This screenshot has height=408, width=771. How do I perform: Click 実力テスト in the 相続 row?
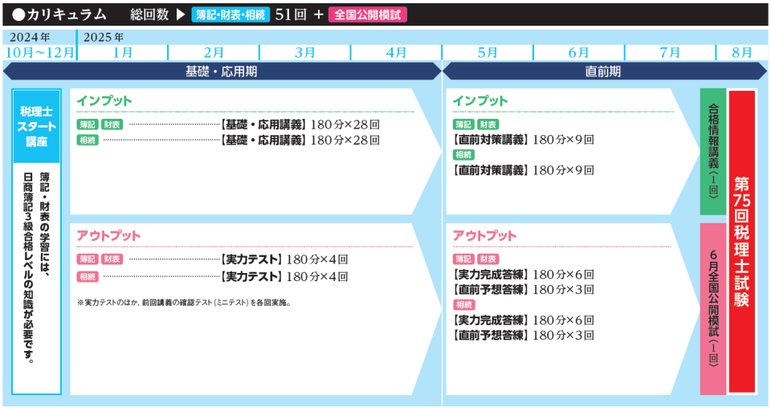tap(251, 276)
